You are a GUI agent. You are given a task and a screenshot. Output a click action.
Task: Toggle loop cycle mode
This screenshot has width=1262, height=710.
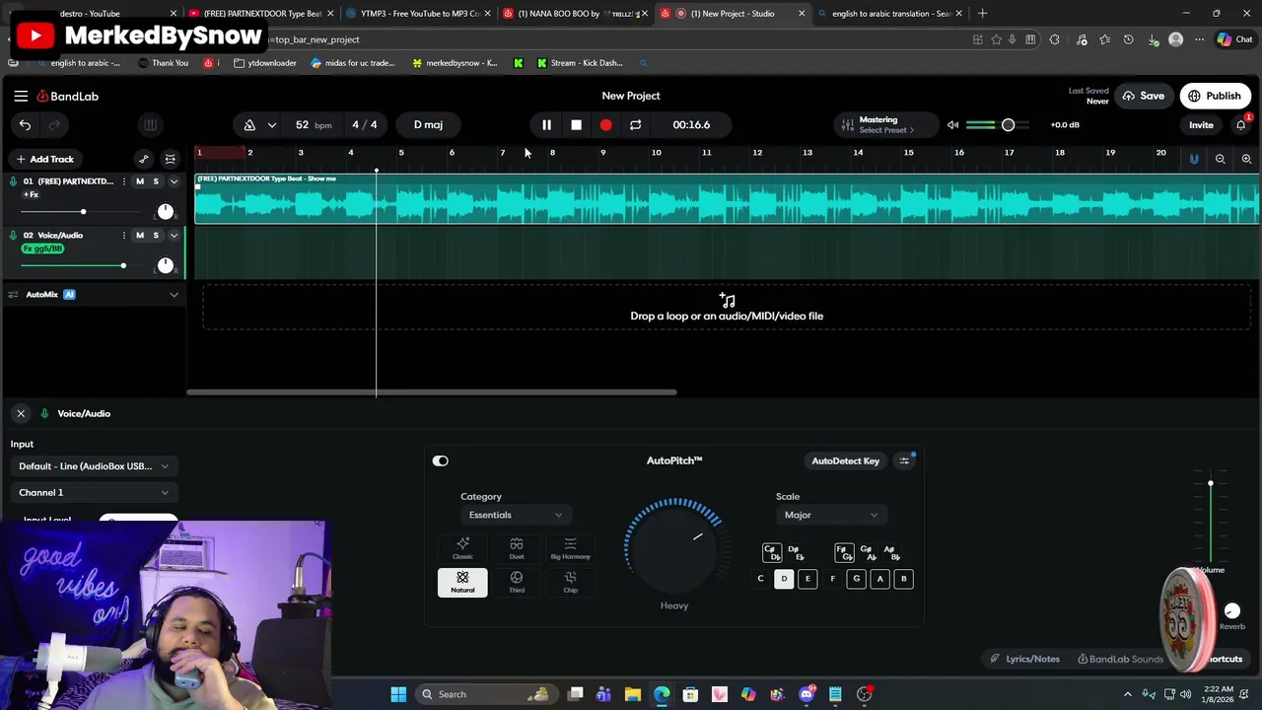point(635,125)
